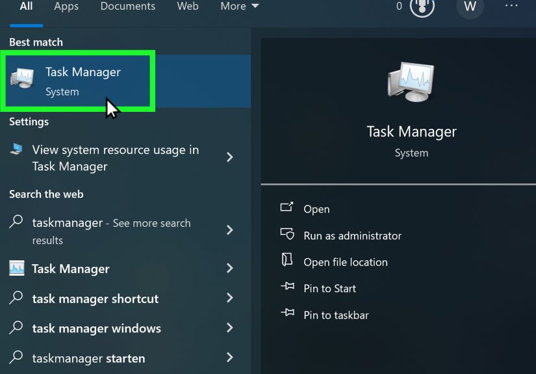The height and width of the screenshot is (374, 536).
Task: Expand the taskmanager starten arrow
Action: (230, 358)
